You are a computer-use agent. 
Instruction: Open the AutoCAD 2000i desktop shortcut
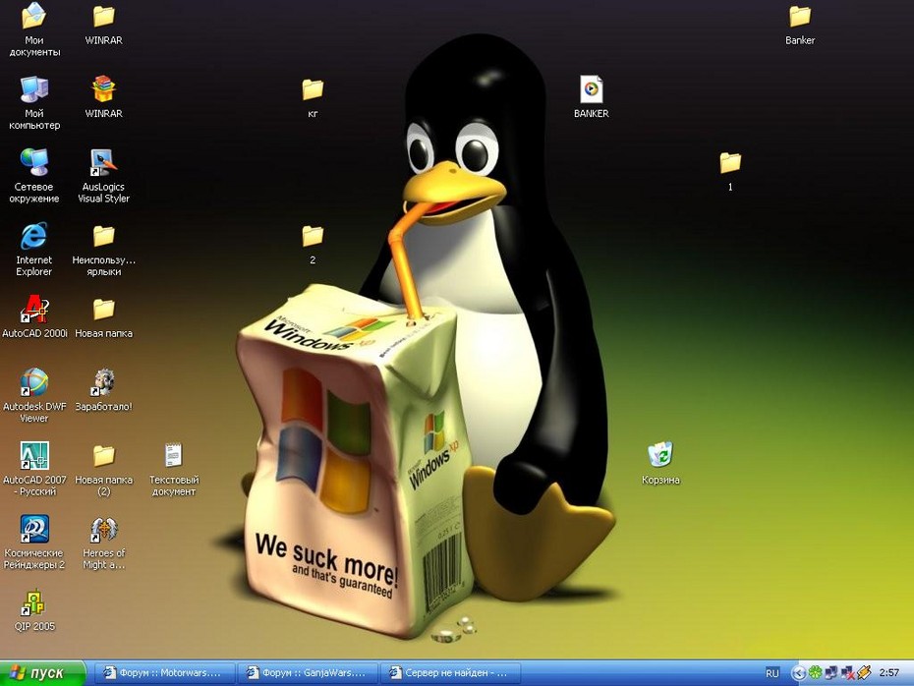point(34,311)
